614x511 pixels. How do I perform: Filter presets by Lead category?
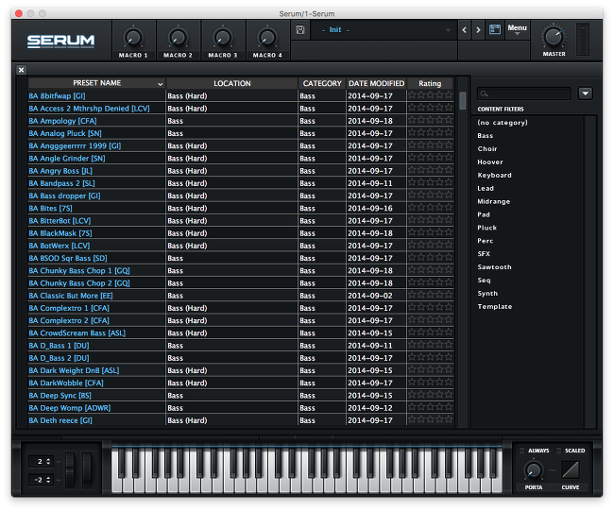point(486,188)
